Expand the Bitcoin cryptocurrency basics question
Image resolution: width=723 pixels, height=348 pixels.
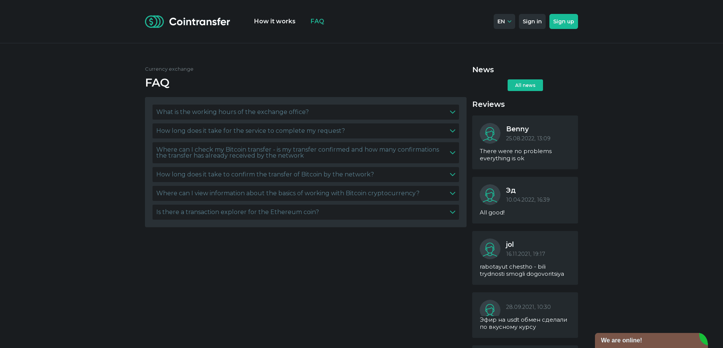tap(305, 193)
